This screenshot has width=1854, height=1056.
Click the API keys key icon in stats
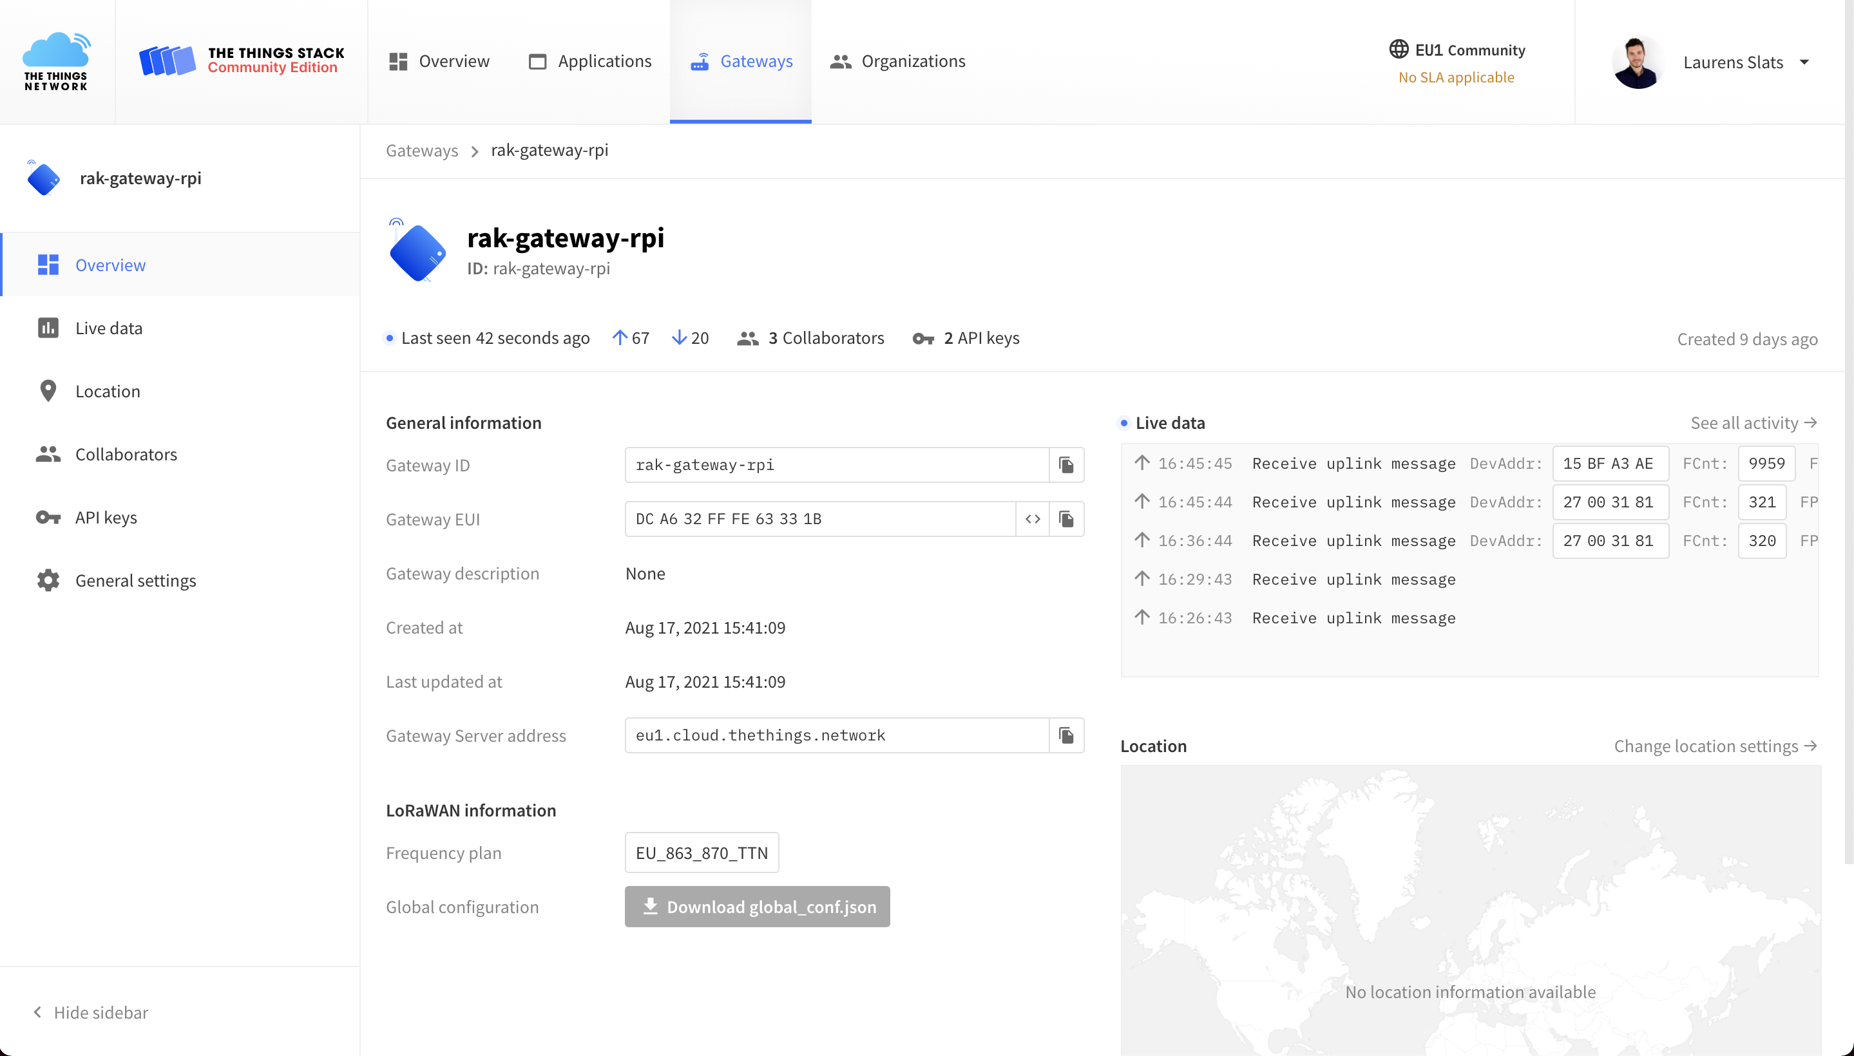click(x=923, y=339)
